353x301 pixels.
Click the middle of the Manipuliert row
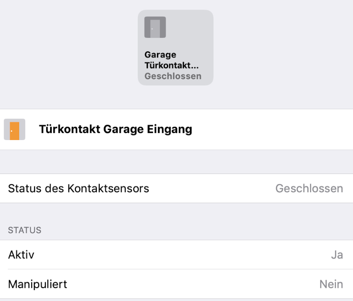(176, 284)
